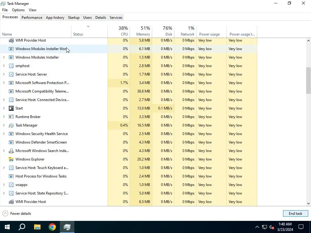Launch Google Chrome from the taskbar

[52, 227]
